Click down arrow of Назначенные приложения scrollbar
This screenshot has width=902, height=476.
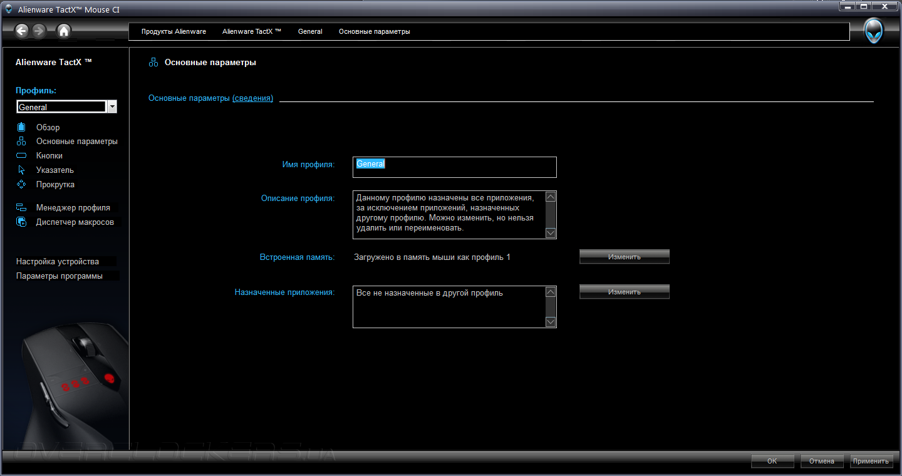coord(551,322)
